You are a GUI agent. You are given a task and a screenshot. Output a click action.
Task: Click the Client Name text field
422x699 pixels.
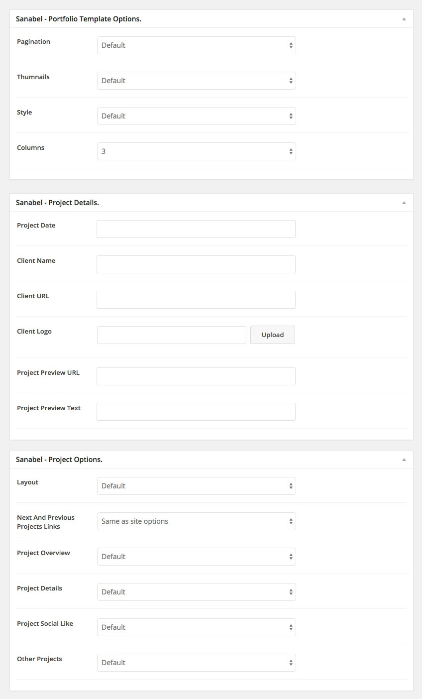pyautogui.click(x=196, y=264)
